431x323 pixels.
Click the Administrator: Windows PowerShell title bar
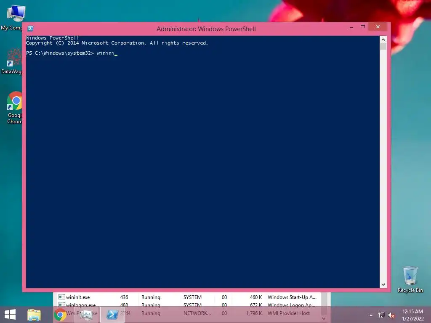(206, 29)
